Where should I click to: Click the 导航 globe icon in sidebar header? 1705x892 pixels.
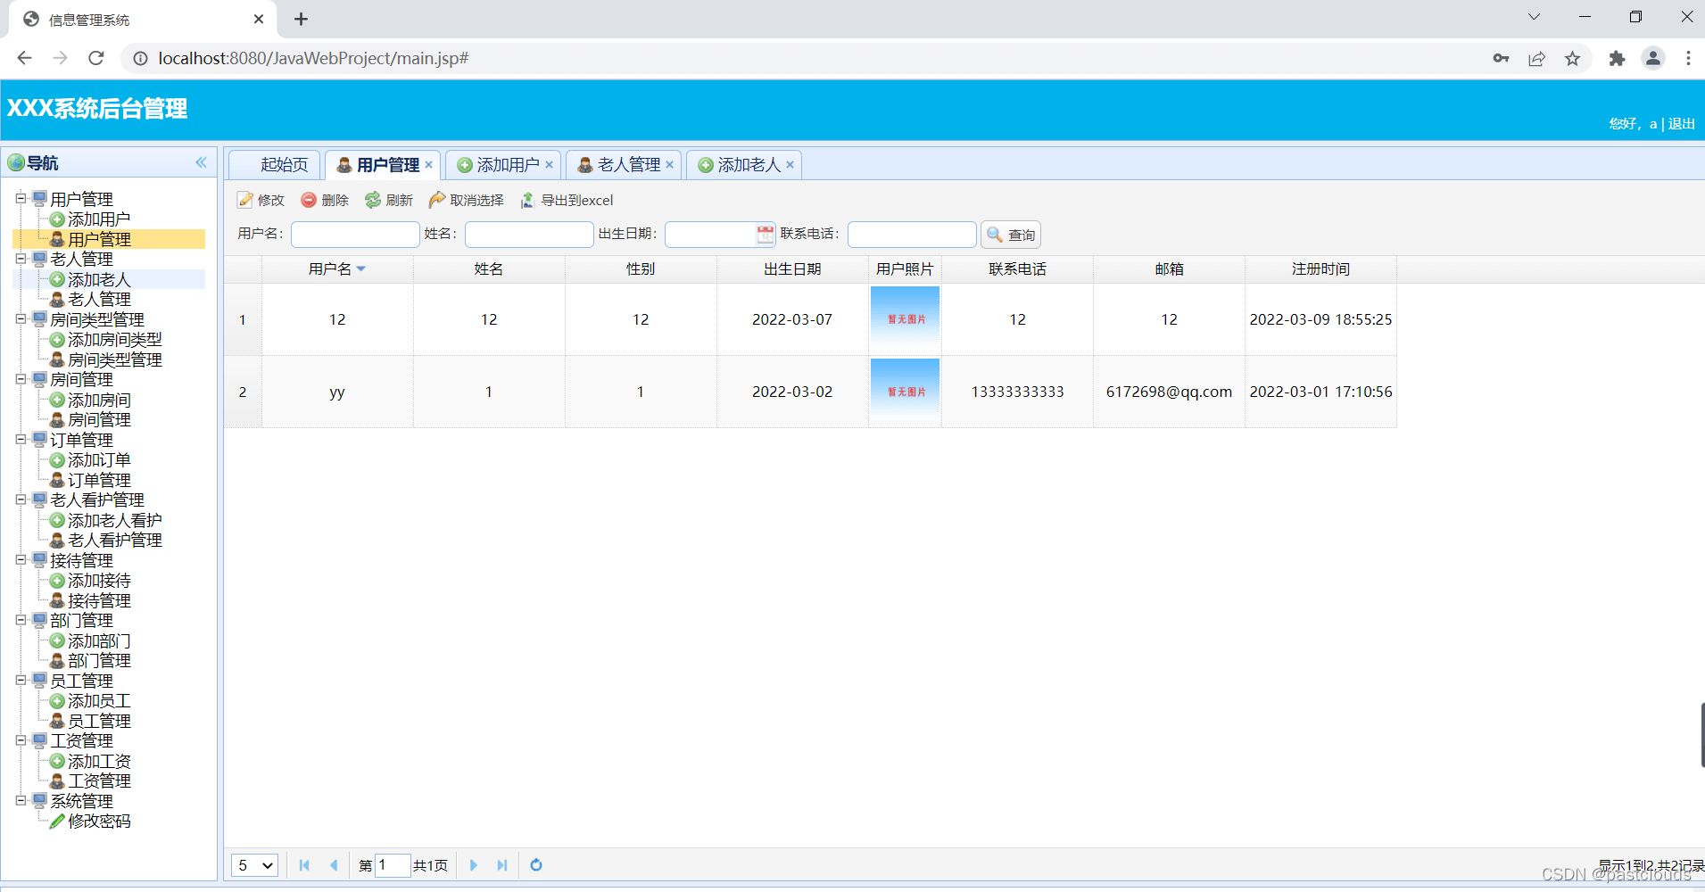tap(16, 162)
